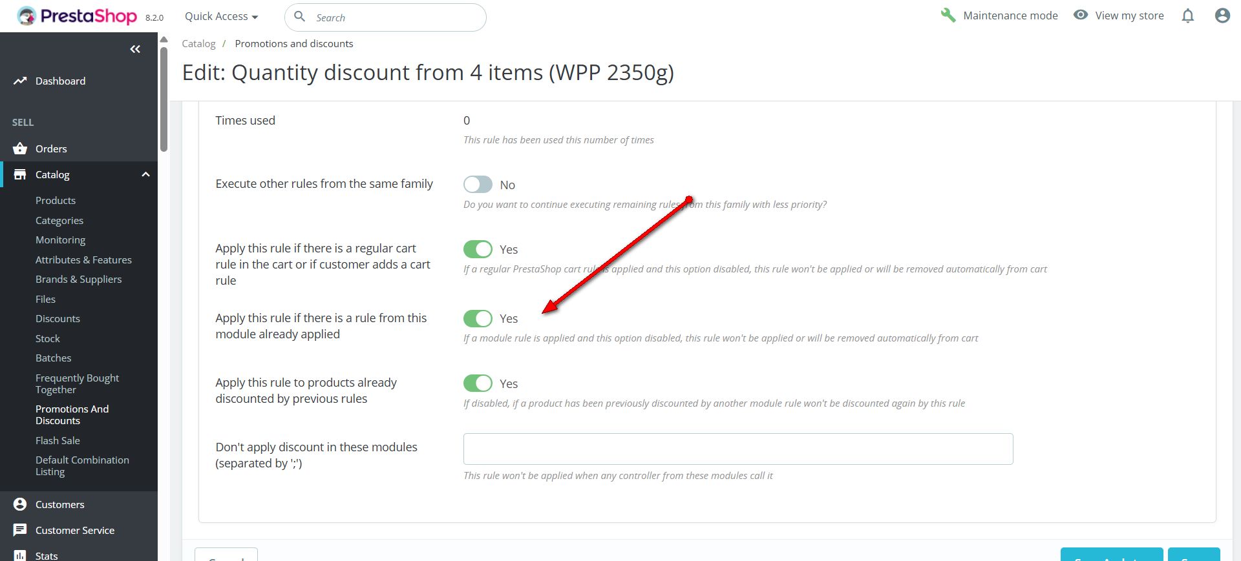Click the Customers person icon
This screenshot has width=1241, height=561.
click(20, 504)
